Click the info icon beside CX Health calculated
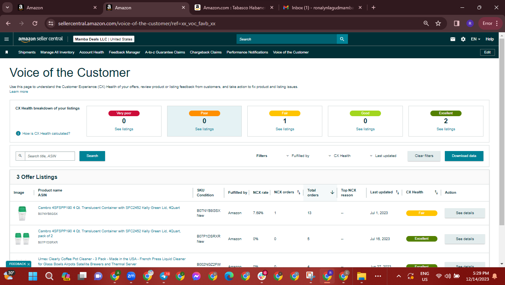The image size is (505, 285). (18, 133)
